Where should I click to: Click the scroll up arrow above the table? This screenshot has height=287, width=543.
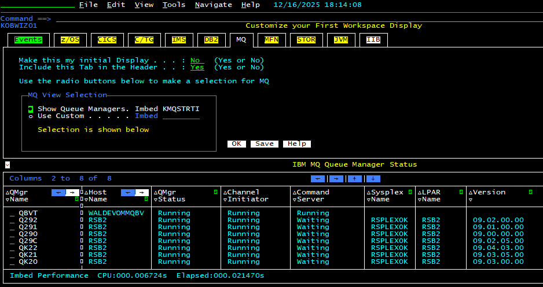click(355, 179)
